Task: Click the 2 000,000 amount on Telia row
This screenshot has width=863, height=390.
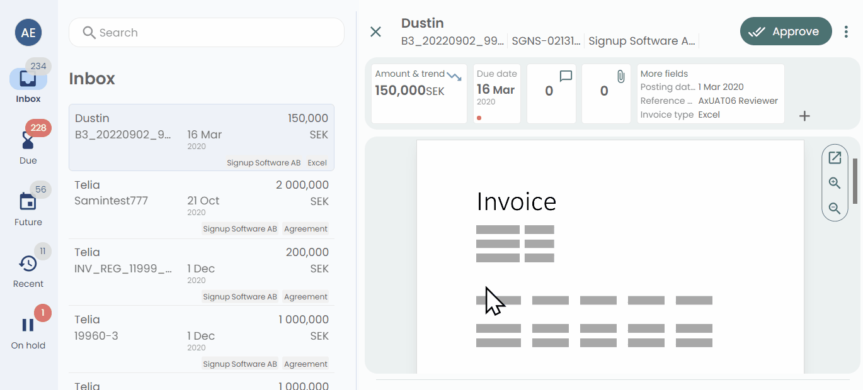Action: [x=302, y=185]
